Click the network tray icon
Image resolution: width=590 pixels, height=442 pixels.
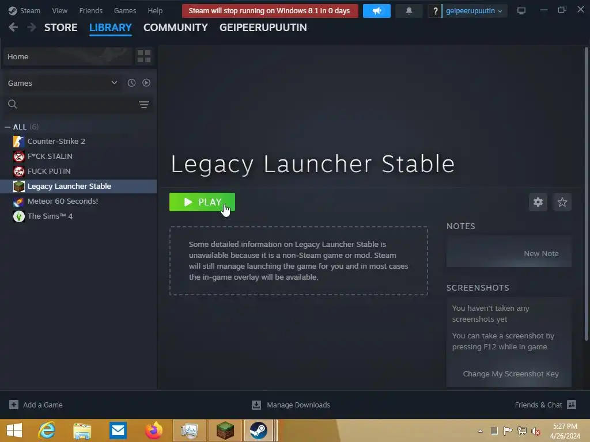tap(521, 431)
